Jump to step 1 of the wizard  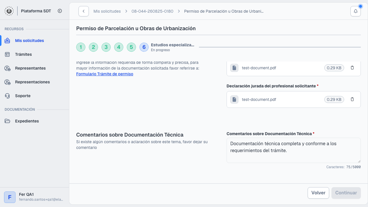pos(81,47)
